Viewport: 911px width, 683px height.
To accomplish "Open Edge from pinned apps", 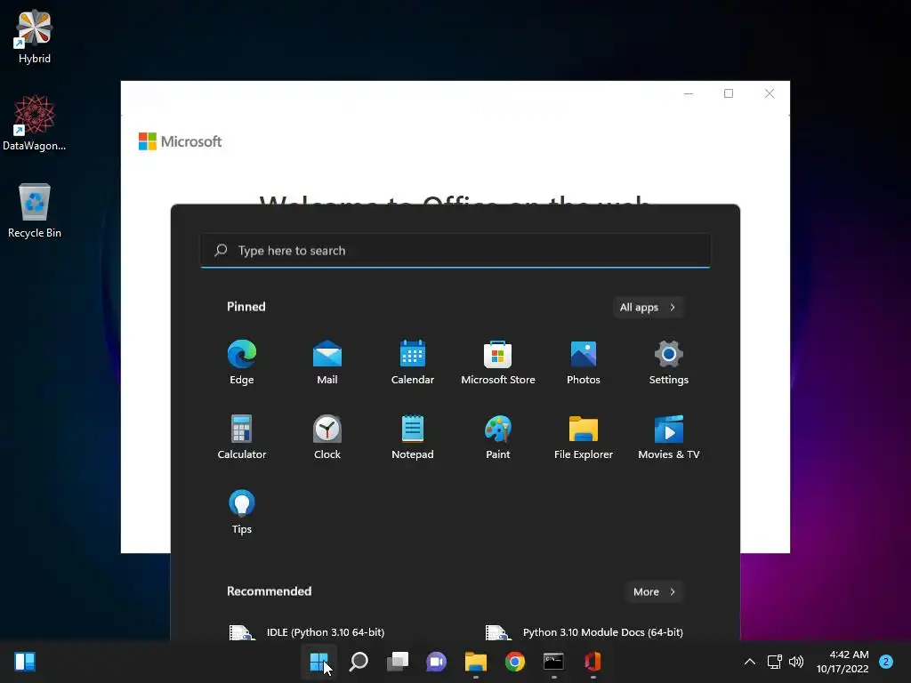I will [242, 363].
